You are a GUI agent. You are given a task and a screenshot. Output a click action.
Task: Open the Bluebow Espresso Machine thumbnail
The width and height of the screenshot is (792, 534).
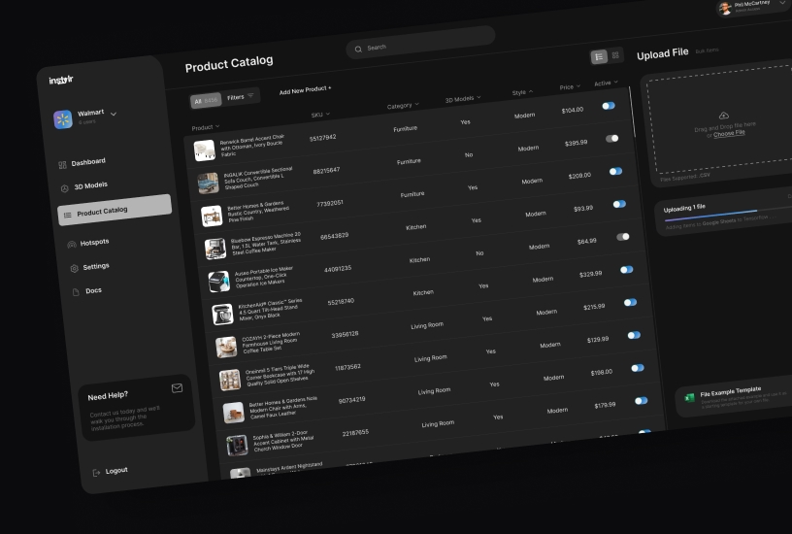pyautogui.click(x=215, y=250)
